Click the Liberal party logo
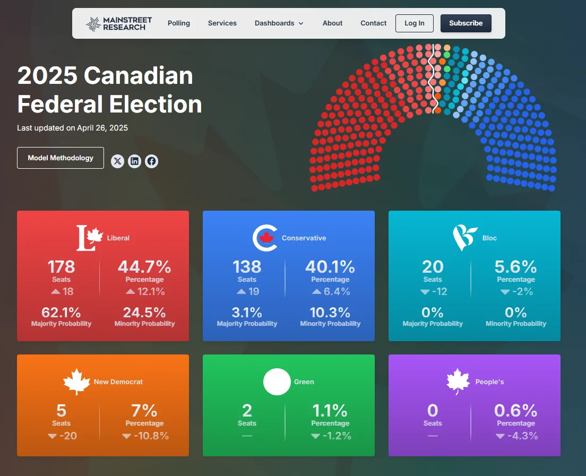The image size is (586, 476). click(x=89, y=238)
